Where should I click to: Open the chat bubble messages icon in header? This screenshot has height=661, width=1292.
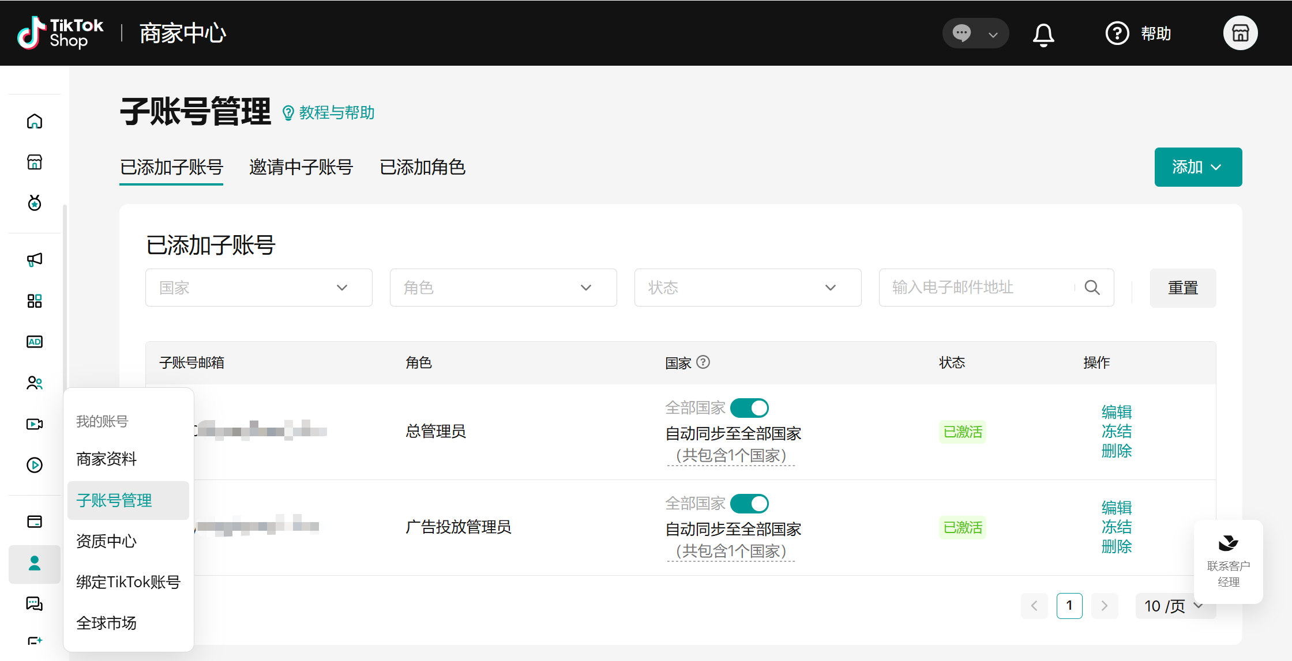pyautogui.click(x=962, y=33)
